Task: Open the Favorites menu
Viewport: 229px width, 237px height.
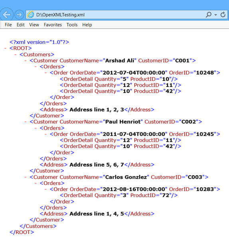Action: (x=53, y=25)
